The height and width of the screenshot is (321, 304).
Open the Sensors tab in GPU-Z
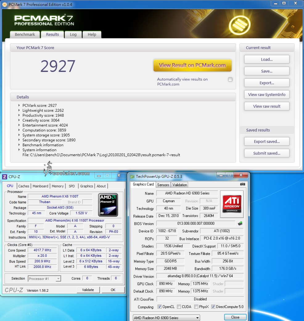(x=163, y=185)
